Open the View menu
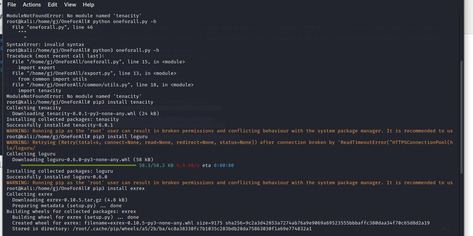Screen dimensions: 473x236 (70, 5)
